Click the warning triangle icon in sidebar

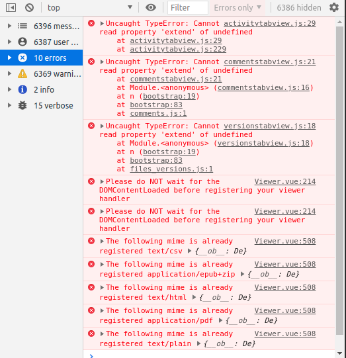[x=22, y=73]
